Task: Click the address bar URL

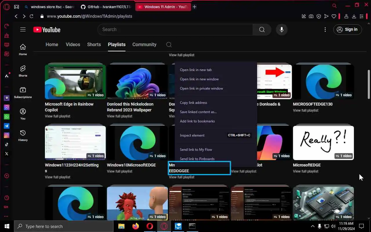Action: pos(90,16)
